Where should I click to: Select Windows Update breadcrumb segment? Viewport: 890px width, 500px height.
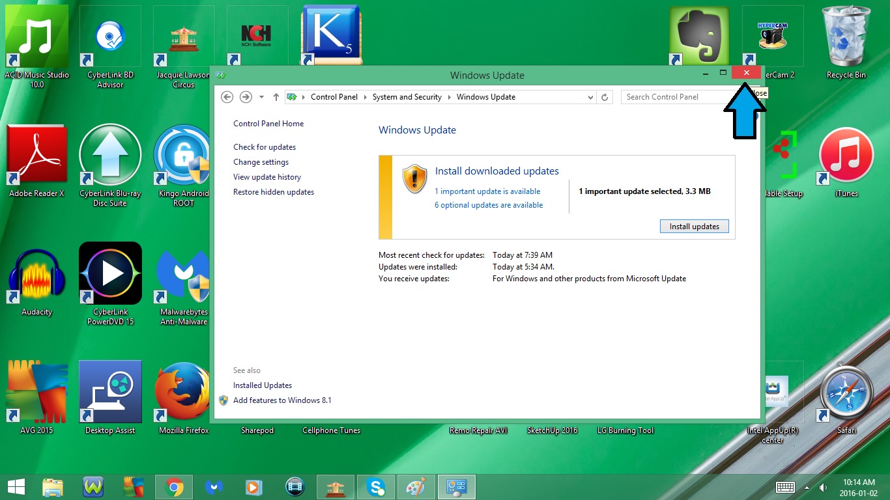click(x=486, y=97)
